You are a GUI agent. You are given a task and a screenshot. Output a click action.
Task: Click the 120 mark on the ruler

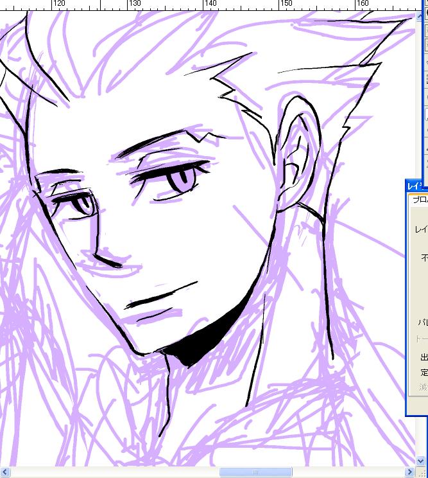click(59, 4)
